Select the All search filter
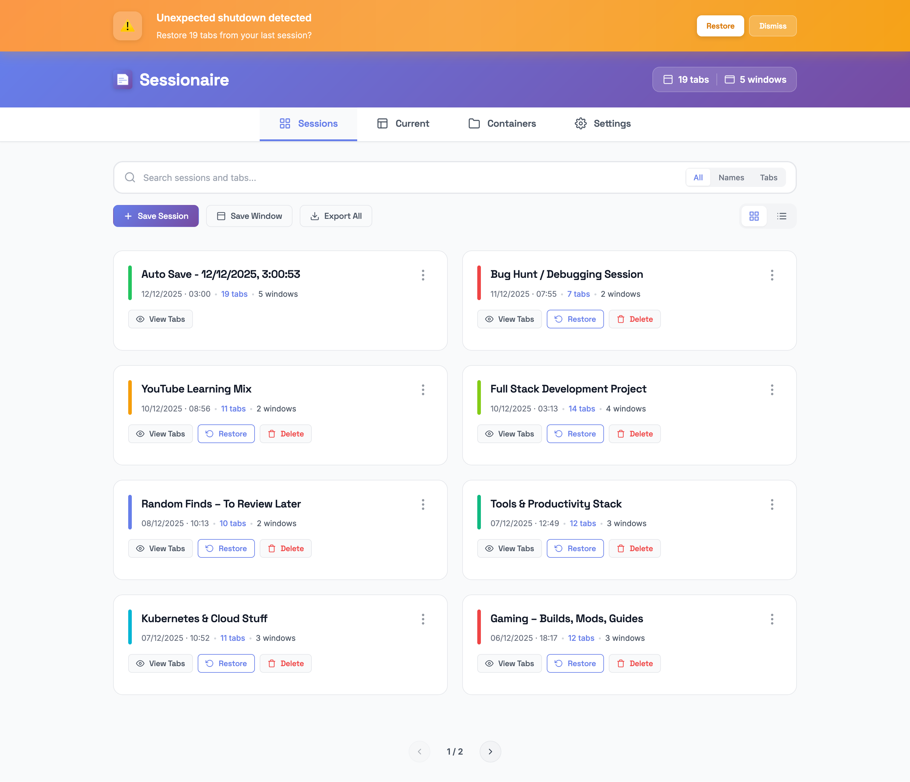This screenshot has height=782, width=910. coord(698,178)
